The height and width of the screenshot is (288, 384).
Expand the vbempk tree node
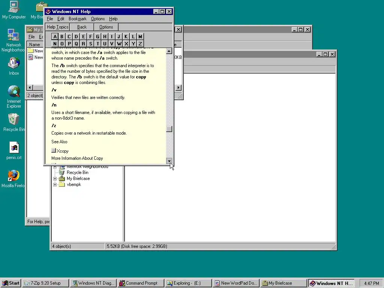click(55, 184)
